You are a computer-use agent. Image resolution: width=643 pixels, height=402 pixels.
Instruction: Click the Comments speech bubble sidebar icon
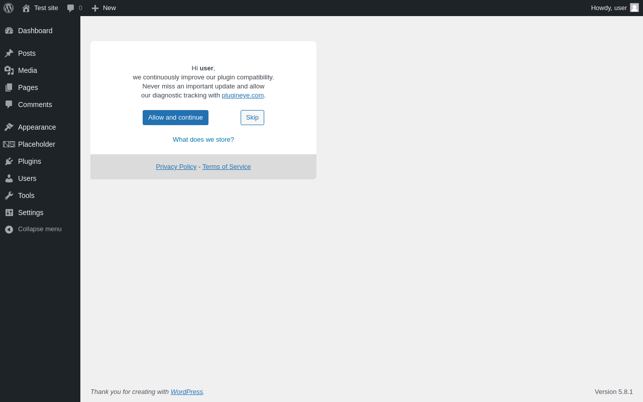(9, 105)
